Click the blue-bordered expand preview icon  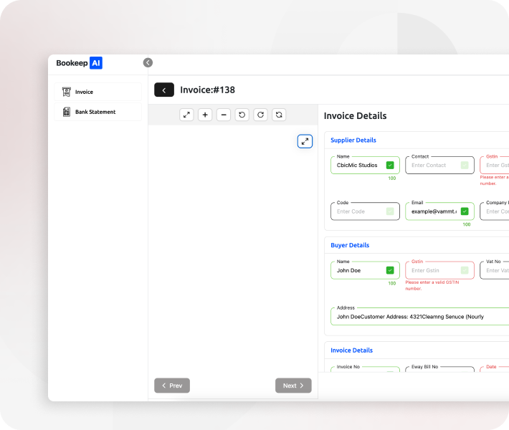coord(305,141)
